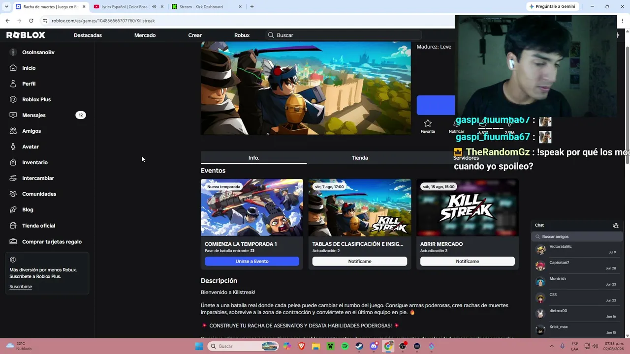This screenshot has width=630, height=354.
Task: Mute the Lyrics Español tab audio
Action: [154, 7]
